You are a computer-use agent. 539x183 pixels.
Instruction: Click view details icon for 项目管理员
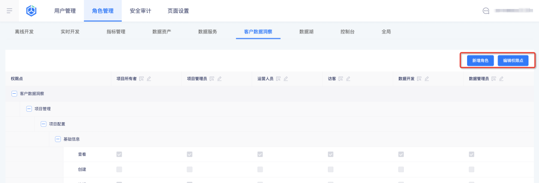[x=212, y=79]
